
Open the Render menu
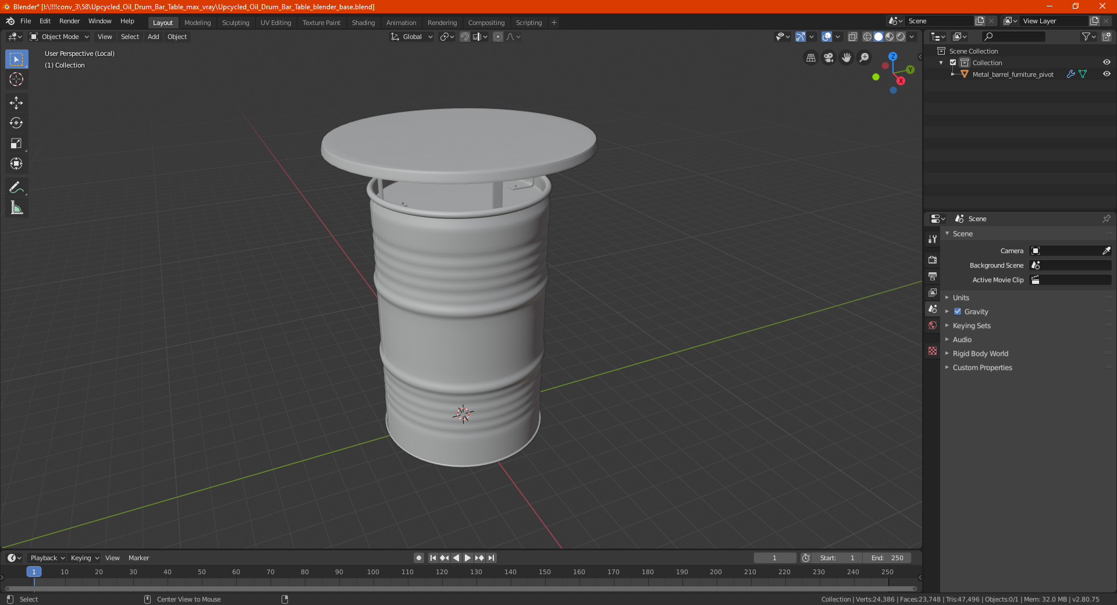click(x=69, y=21)
